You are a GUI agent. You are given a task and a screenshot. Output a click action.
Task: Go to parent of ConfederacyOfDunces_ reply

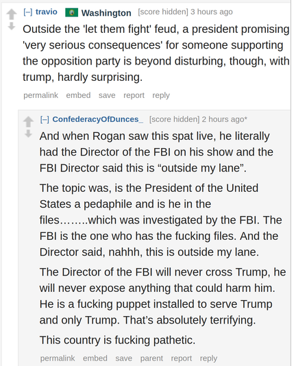(x=151, y=358)
